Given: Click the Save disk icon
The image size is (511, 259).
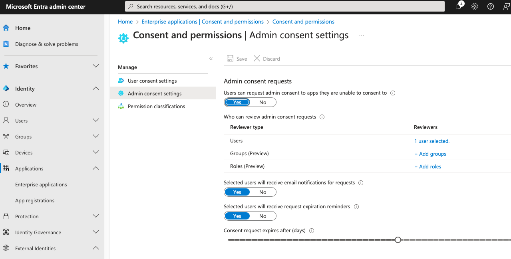Looking at the screenshot, I should 230,59.
